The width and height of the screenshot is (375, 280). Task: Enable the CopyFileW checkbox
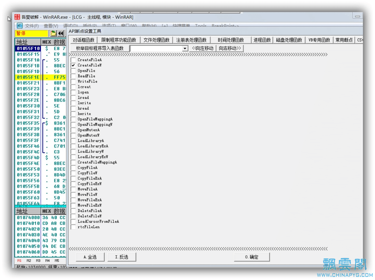(x=73, y=173)
